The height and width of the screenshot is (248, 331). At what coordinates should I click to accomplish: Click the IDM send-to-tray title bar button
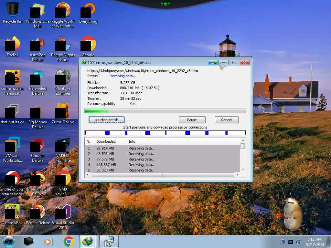point(213,63)
